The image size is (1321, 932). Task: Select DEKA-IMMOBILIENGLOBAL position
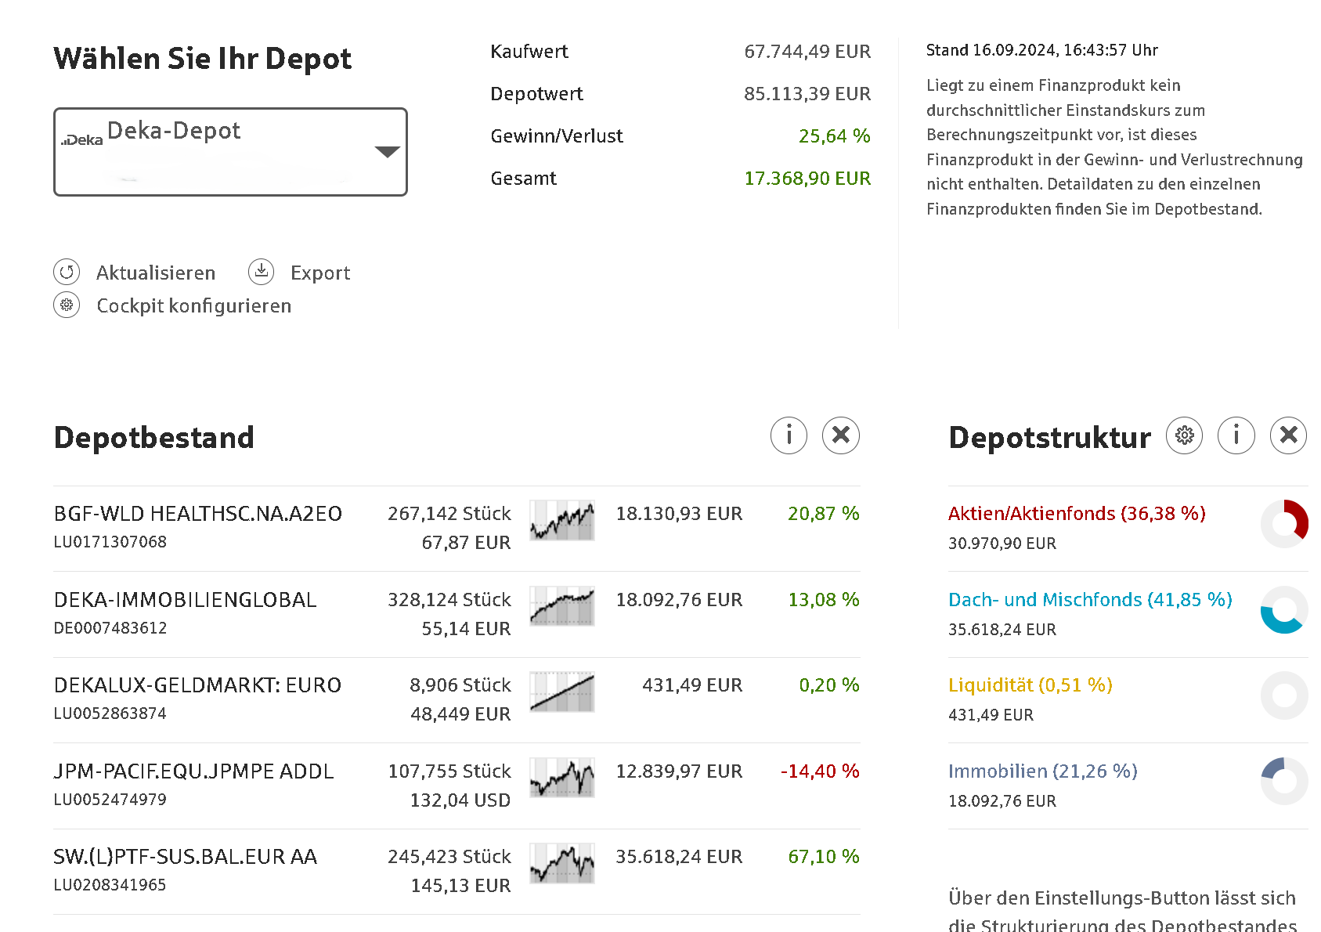pos(185,600)
